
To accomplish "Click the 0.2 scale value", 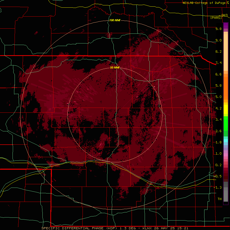I will [218, 165].
